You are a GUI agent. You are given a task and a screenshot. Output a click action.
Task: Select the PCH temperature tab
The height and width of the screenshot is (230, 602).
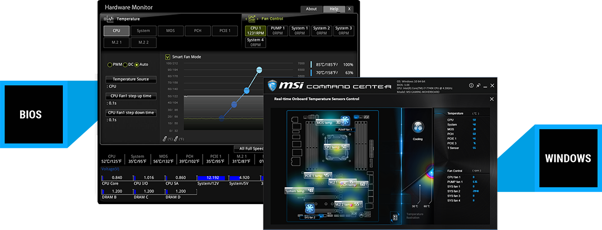tap(197, 31)
